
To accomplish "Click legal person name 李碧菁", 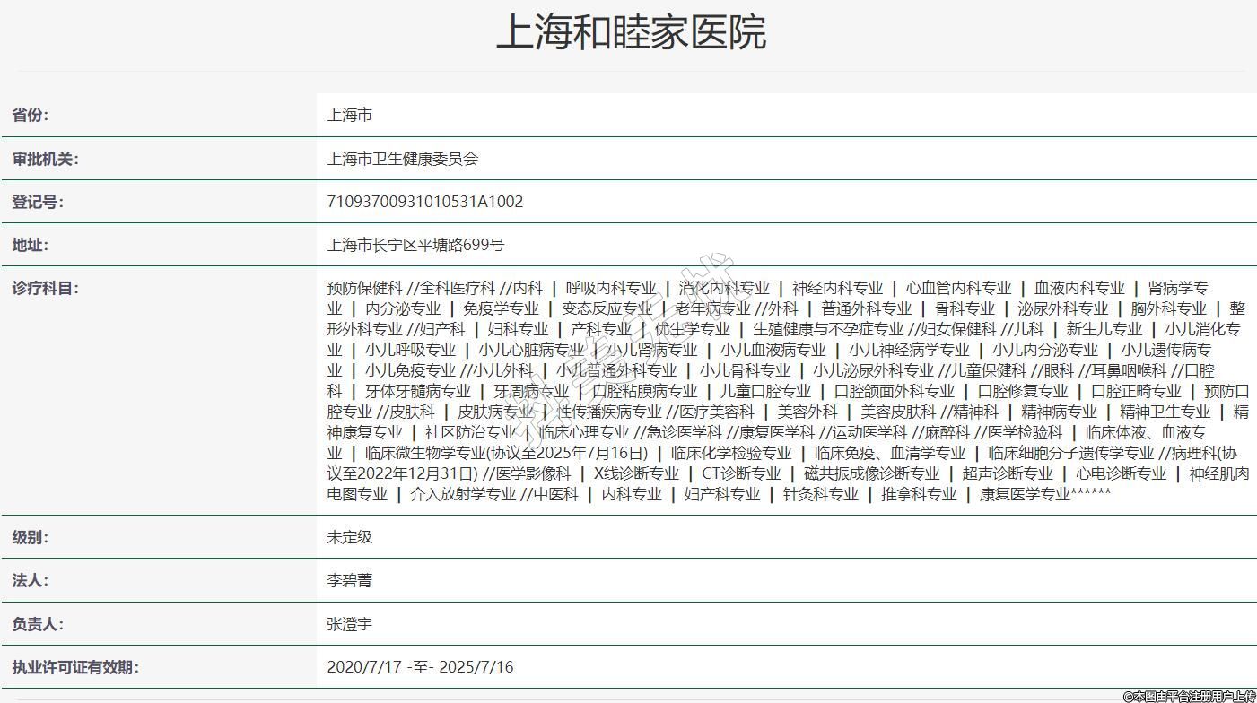I will [349, 580].
